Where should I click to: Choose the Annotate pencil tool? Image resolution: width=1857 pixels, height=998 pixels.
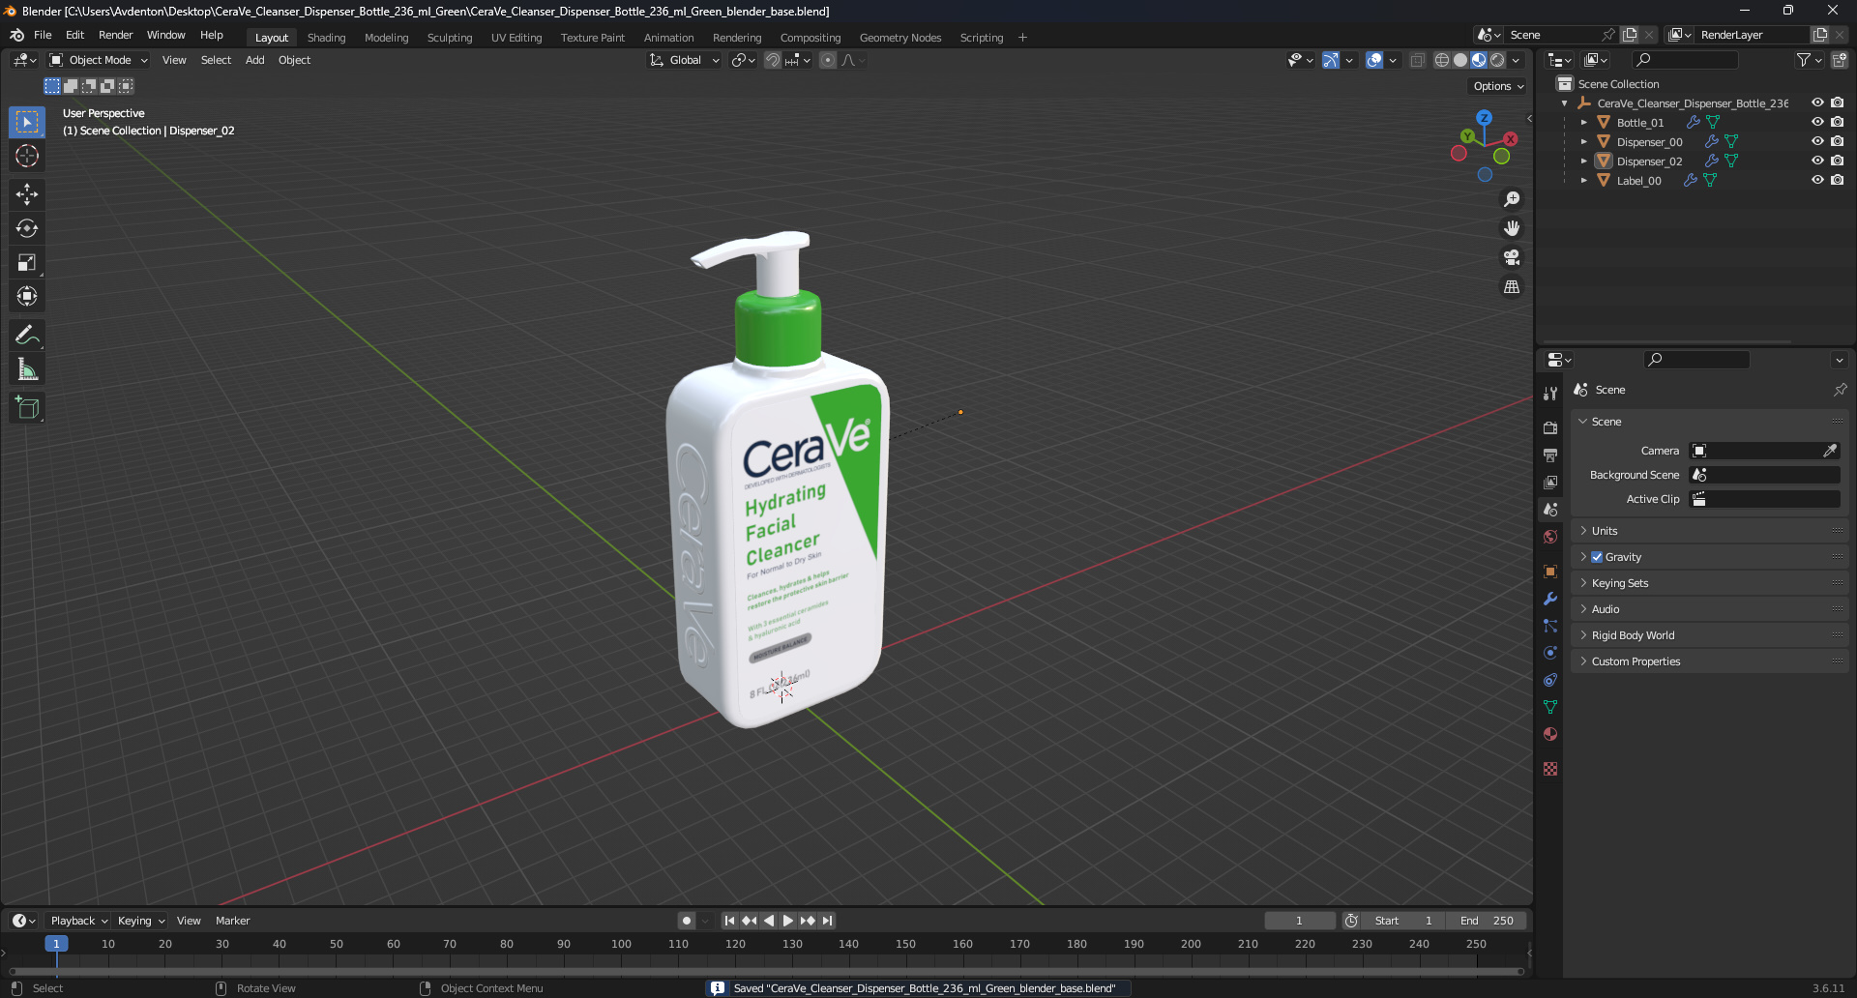(x=27, y=336)
